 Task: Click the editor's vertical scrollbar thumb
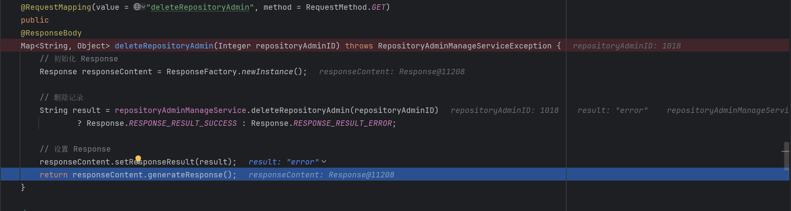[x=786, y=156]
